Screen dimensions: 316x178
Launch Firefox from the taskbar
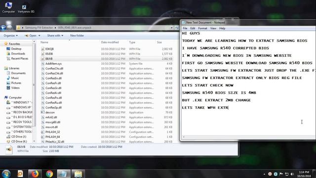pos(35,174)
